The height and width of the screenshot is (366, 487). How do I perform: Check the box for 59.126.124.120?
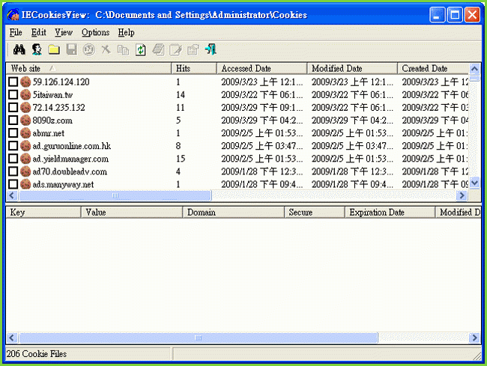coord(13,82)
